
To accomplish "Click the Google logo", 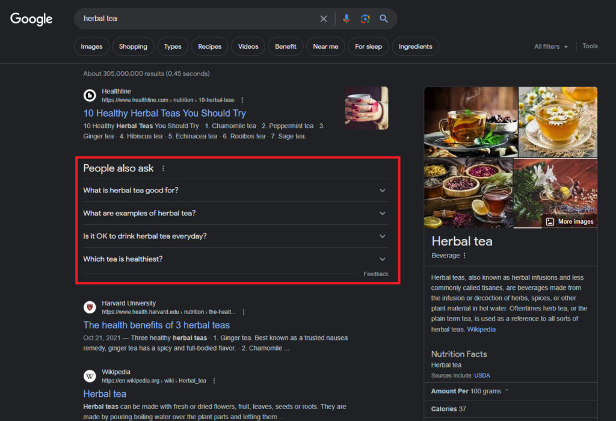I will (x=31, y=19).
